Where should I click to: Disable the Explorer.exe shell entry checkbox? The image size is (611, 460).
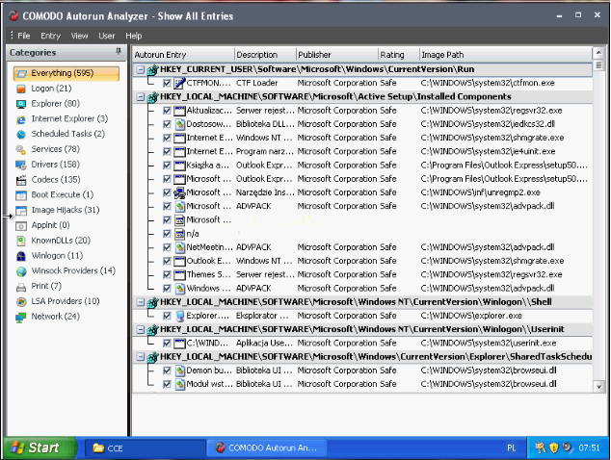tap(167, 316)
